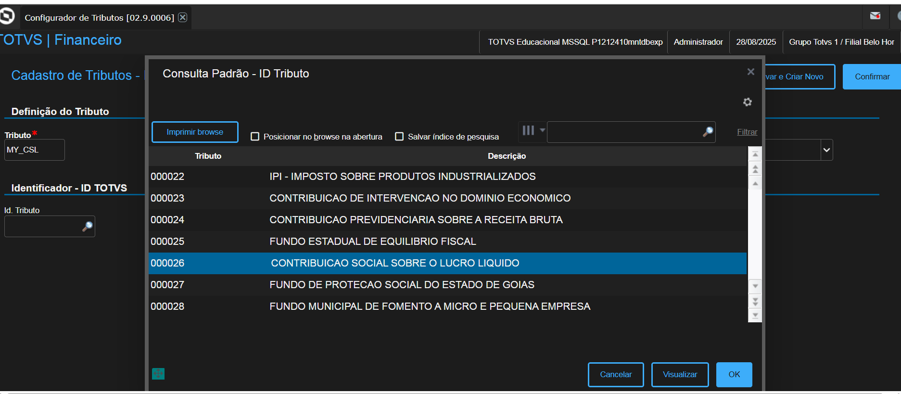The image size is (901, 394).
Task: Click the Filtrar link
Action: pyautogui.click(x=747, y=132)
